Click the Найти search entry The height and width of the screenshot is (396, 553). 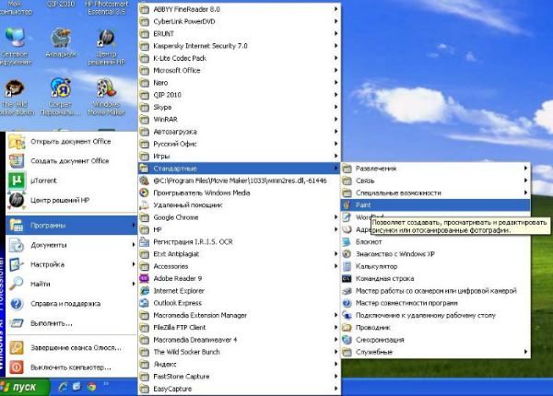[x=71, y=284]
